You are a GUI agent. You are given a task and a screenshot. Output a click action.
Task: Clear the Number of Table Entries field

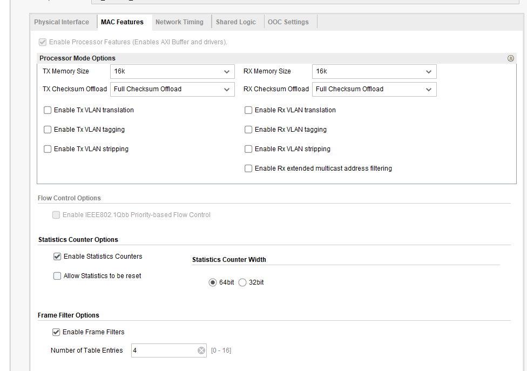pyautogui.click(x=201, y=350)
